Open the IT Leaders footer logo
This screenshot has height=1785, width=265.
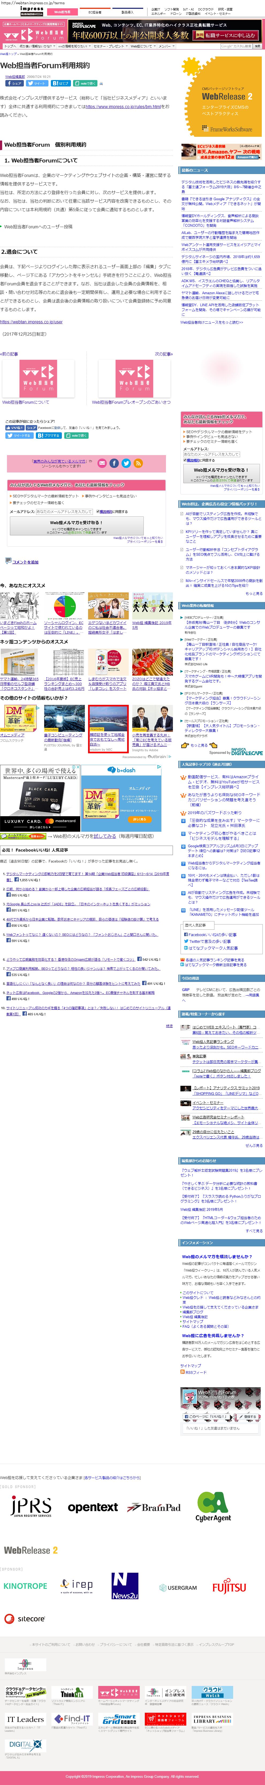(26, 1719)
